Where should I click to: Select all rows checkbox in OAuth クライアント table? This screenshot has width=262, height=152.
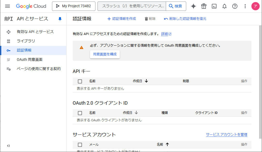coord(80,113)
